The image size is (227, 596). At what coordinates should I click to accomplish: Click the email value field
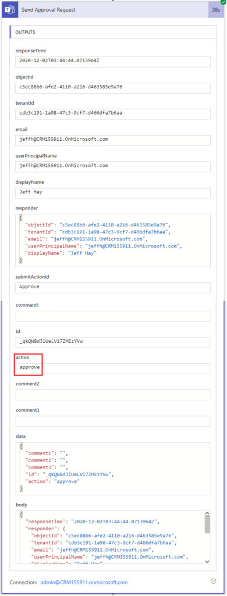(113, 140)
